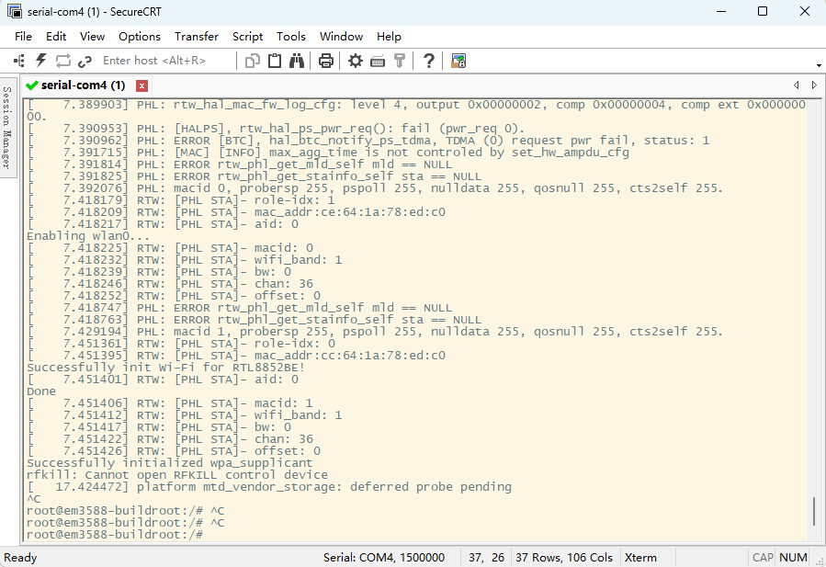This screenshot has height=567, width=826.
Task: Open the Session Manager toolbar icon
Action: [x=19, y=62]
